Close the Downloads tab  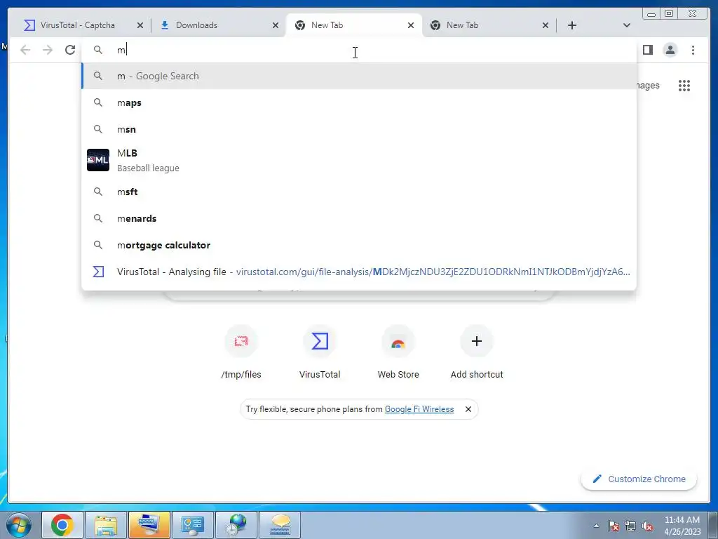click(x=275, y=25)
